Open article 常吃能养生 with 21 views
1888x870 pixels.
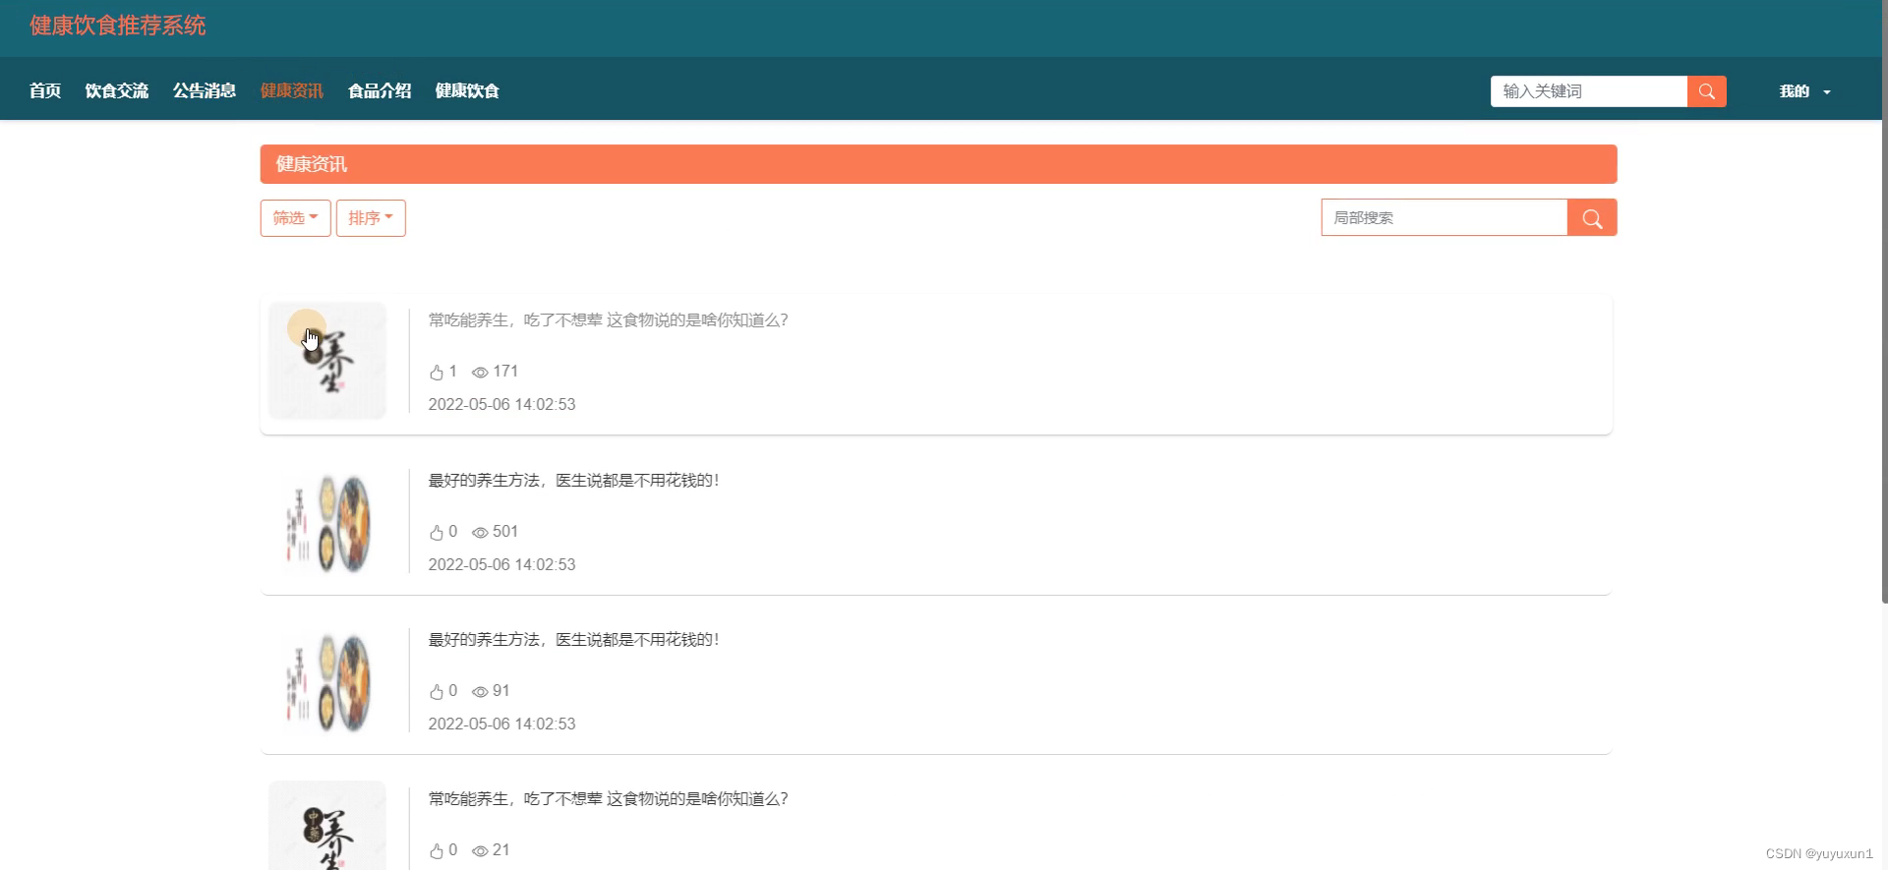(x=608, y=799)
